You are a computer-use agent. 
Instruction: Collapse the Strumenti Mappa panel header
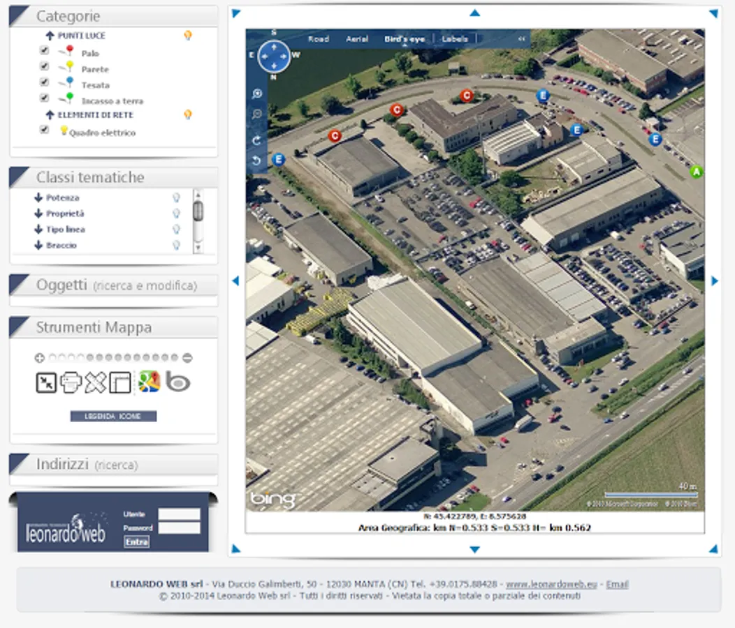point(113,327)
